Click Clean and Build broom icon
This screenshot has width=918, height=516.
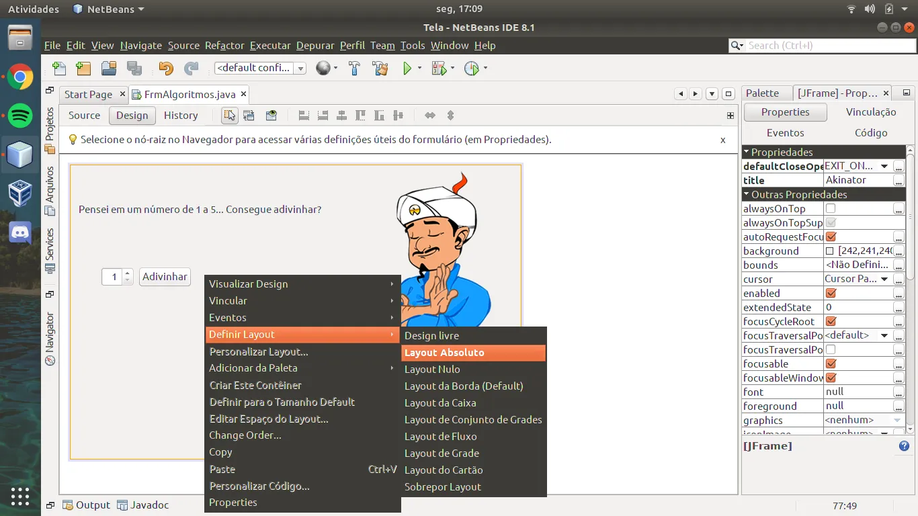[x=380, y=68]
